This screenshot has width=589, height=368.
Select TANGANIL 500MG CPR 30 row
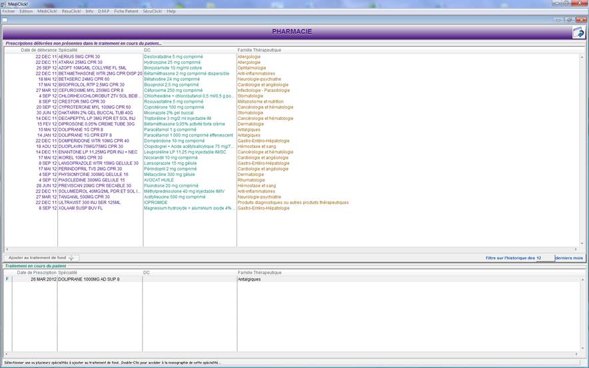pyautogui.click(x=291, y=197)
